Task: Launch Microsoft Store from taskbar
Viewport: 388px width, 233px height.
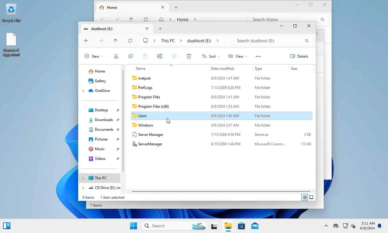Action: [x=241, y=226]
